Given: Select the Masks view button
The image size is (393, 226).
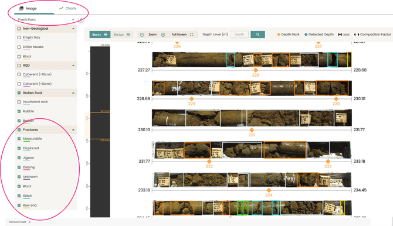Looking at the screenshot, I should point(100,35).
